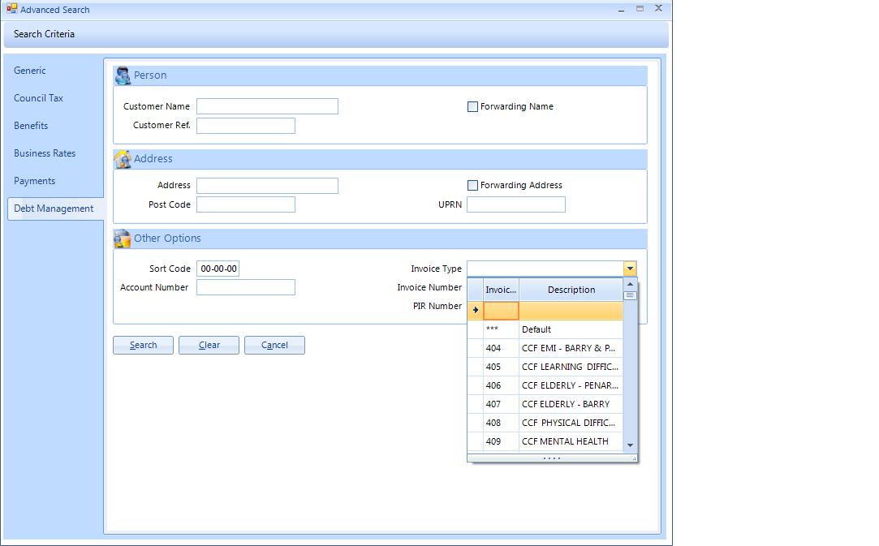Select the blank highlighted row in list
The width and height of the screenshot is (879, 546).
(545, 311)
